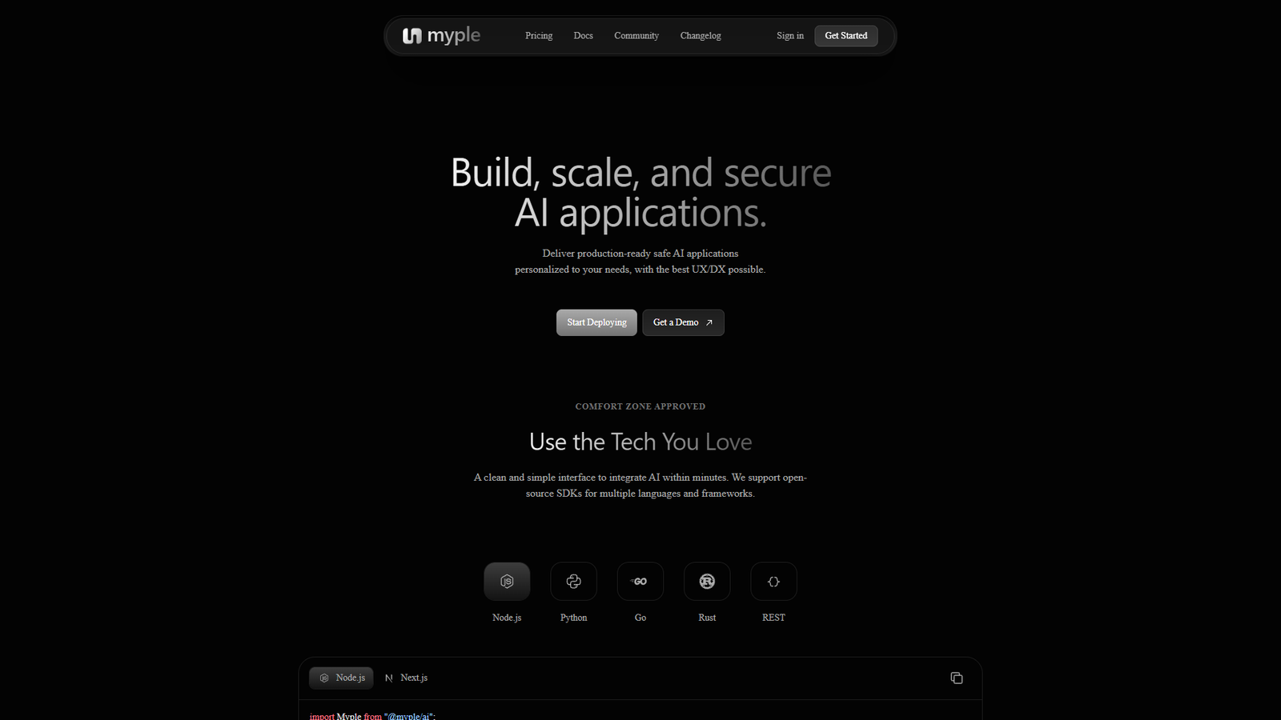Screen dimensions: 1281x720
Task: Select the Node.js SDK icon
Action: [x=507, y=582]
